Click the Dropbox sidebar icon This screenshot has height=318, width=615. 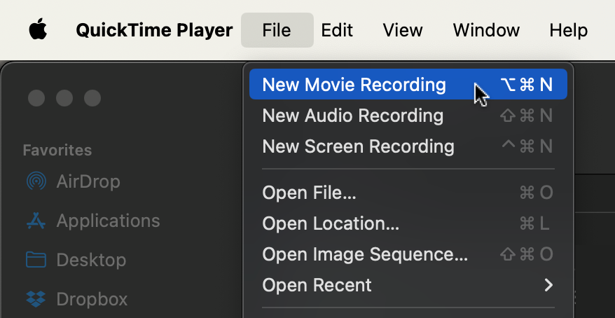coord(36,299)
